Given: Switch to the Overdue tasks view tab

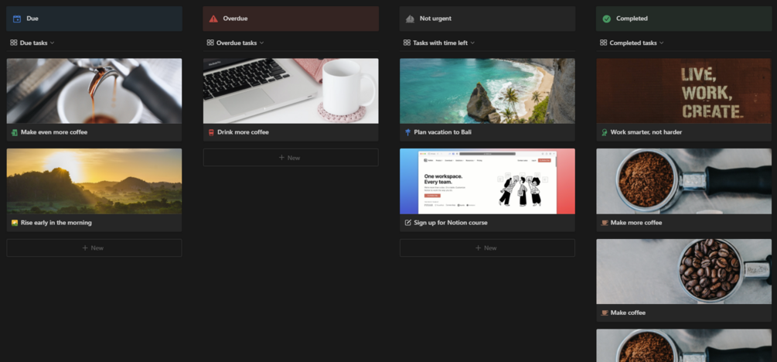Looking at the screenshot, I should pos(235,43).
